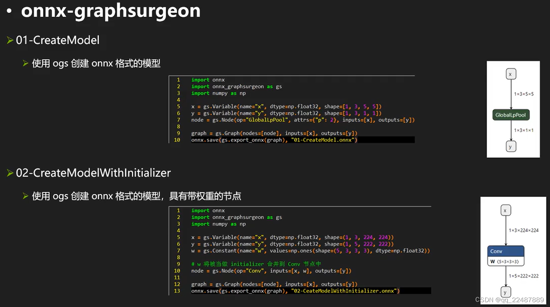This screenshot has height=307, width=550.
Task: Click the gs.Node op="Conv" code line
Action: click(x=271, y=271)
